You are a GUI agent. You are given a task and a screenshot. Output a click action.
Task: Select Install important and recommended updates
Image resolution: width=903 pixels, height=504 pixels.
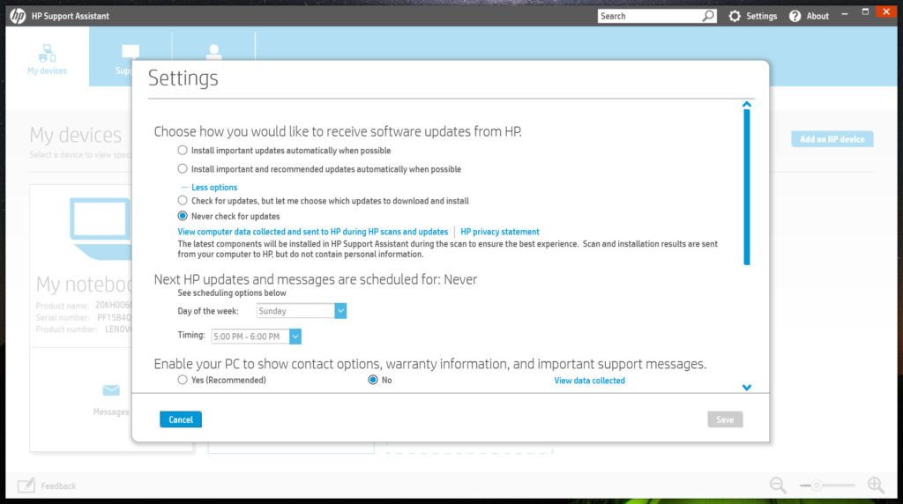tap(183, 168)
